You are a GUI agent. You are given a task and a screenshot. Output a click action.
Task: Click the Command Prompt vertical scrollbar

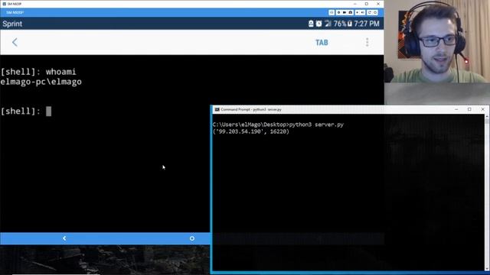[x=487, y=192]
